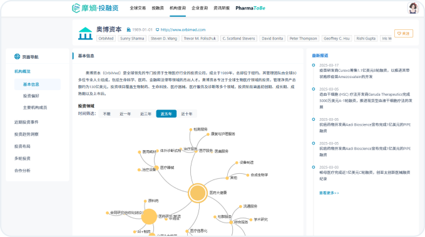Click the Steven D. Wang tag
Viewport: 425px width, 237px height.
(x=164, y=39)
